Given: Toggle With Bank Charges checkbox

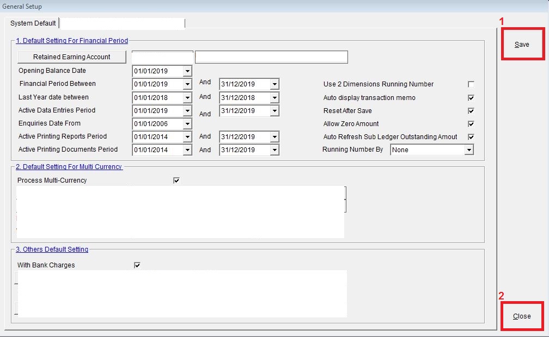Looking at the screenshot, I should pos(137,265).
